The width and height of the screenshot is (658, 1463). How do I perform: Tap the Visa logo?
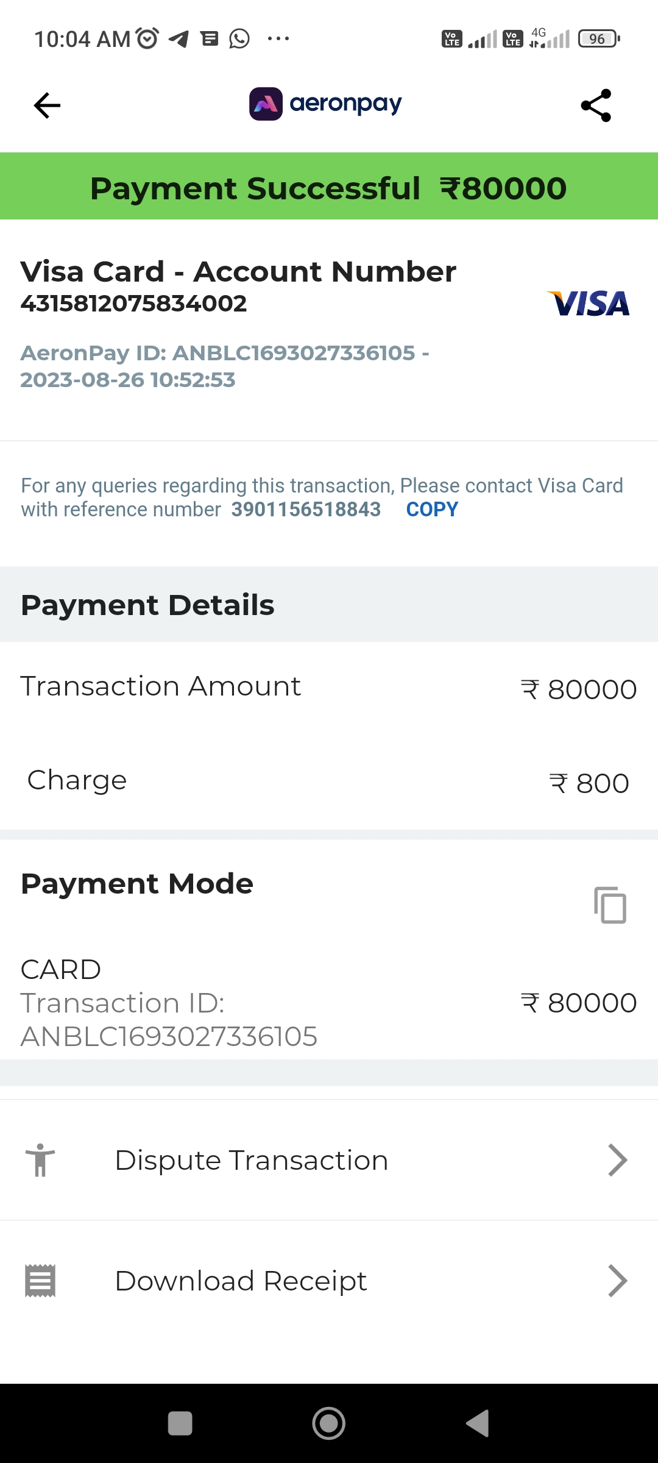coord(589,304)
